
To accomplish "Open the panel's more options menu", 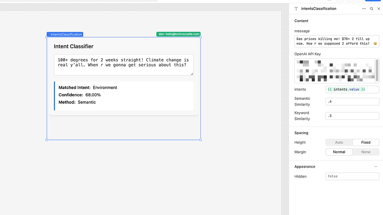I will (x=364, y=8).
